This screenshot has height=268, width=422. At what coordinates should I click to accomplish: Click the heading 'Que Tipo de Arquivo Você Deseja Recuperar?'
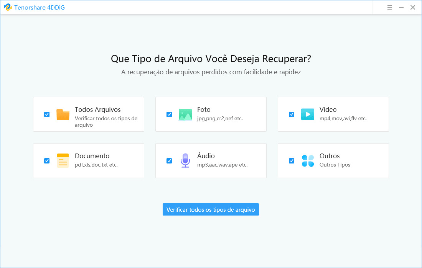tap(211, 59)
